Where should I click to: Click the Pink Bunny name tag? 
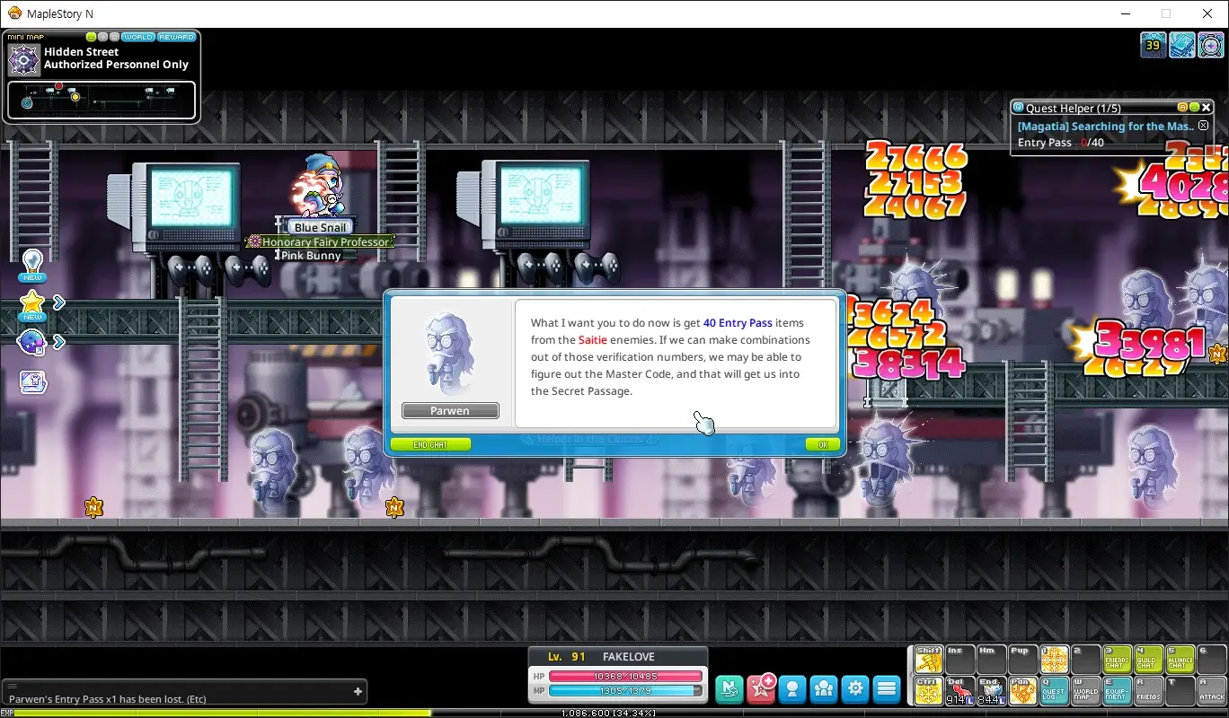click(x=311, y=255)
